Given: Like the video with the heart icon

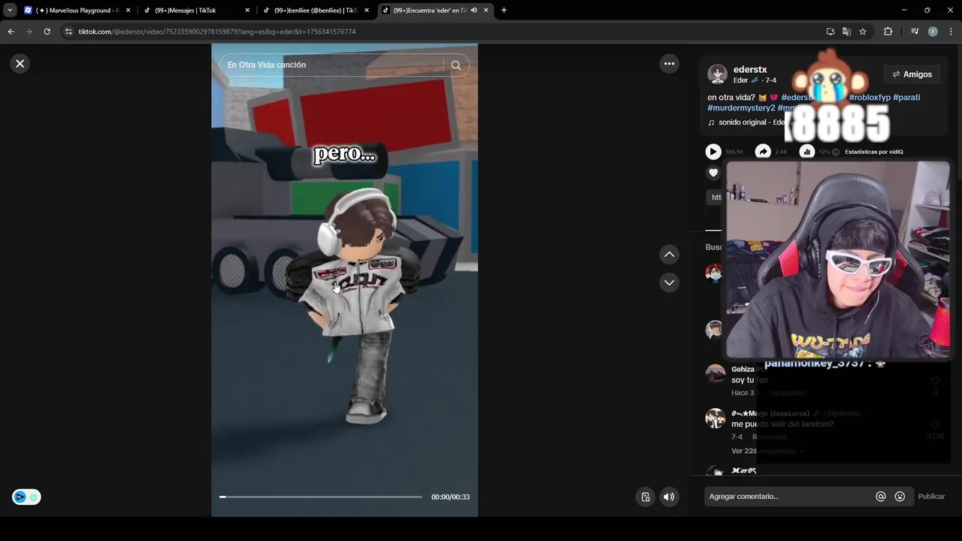Looking at the screenshot, I should 713,173.
